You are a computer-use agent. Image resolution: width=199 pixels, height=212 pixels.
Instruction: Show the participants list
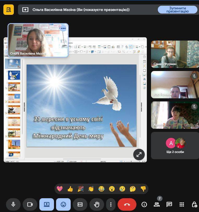(157, 204)
